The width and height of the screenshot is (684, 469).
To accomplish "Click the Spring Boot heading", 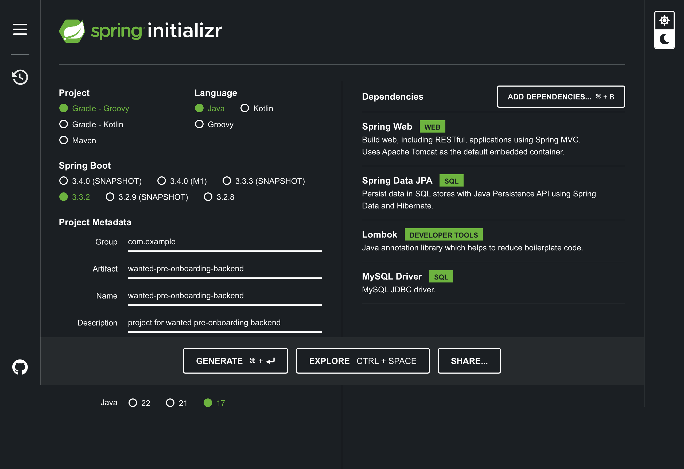I will tap(85, 165).
